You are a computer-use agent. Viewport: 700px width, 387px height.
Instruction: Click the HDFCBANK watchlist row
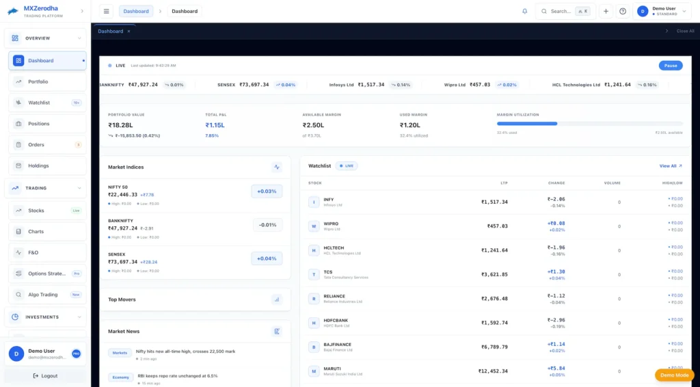[496, 323]
